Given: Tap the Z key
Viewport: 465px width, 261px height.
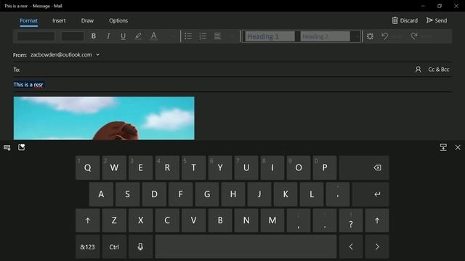Looking at the screenshot, I should 114,220.
